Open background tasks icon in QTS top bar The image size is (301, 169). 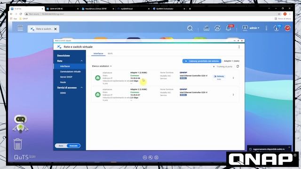[x=206, y=28]
